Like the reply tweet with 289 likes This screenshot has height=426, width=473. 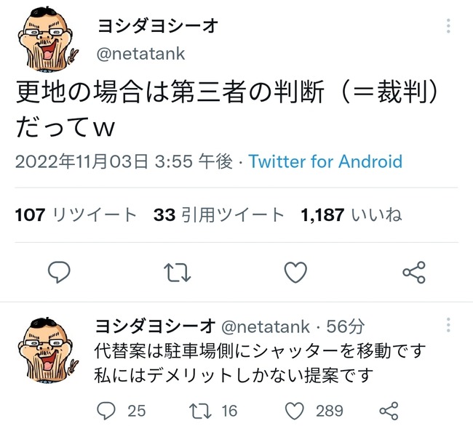(x=295, y=410)
